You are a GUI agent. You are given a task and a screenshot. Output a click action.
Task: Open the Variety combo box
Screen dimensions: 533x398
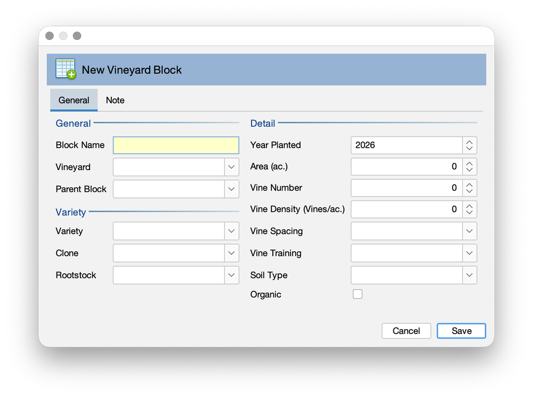(x=231, y=231)
